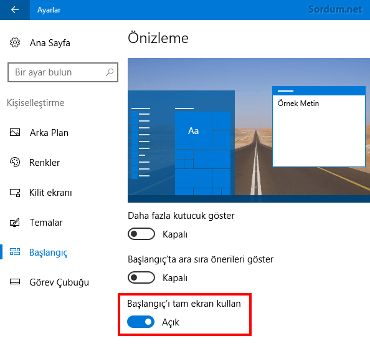Disable Başlangıç'ı tam ekran kullan toggle
The width and height of the screenshot is (370, 356).
pos(141,322)
